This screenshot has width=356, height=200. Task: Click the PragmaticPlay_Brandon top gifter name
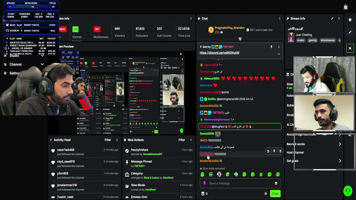[x=229, y=28]
